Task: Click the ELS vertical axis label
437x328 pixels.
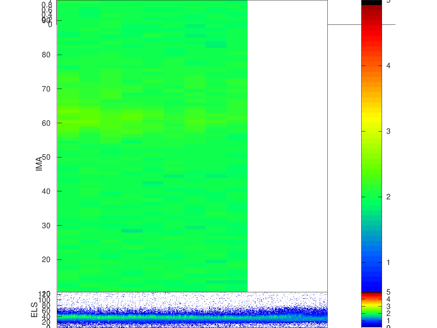Action: click(x=34, y=310)
